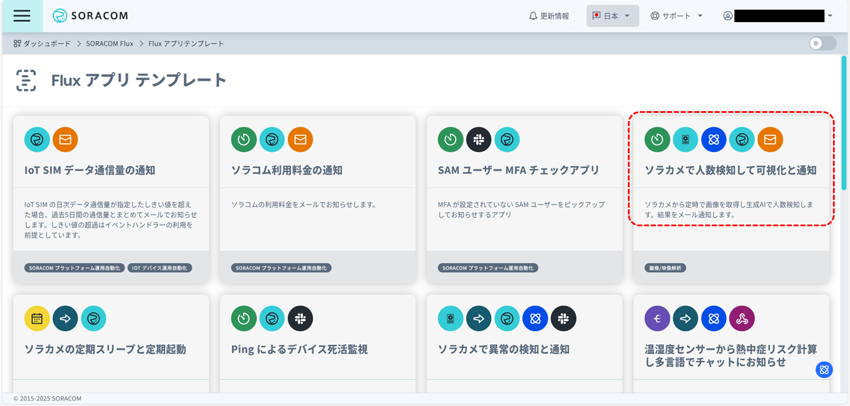
Task: Toggle the light/dark theme switch
Action: pos(823,43)
